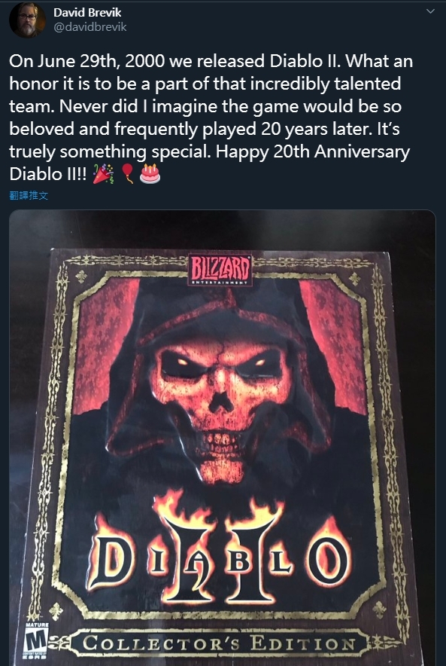Click the skull's glowing left eye
446x666 pixels.
[x=182, y=362]
